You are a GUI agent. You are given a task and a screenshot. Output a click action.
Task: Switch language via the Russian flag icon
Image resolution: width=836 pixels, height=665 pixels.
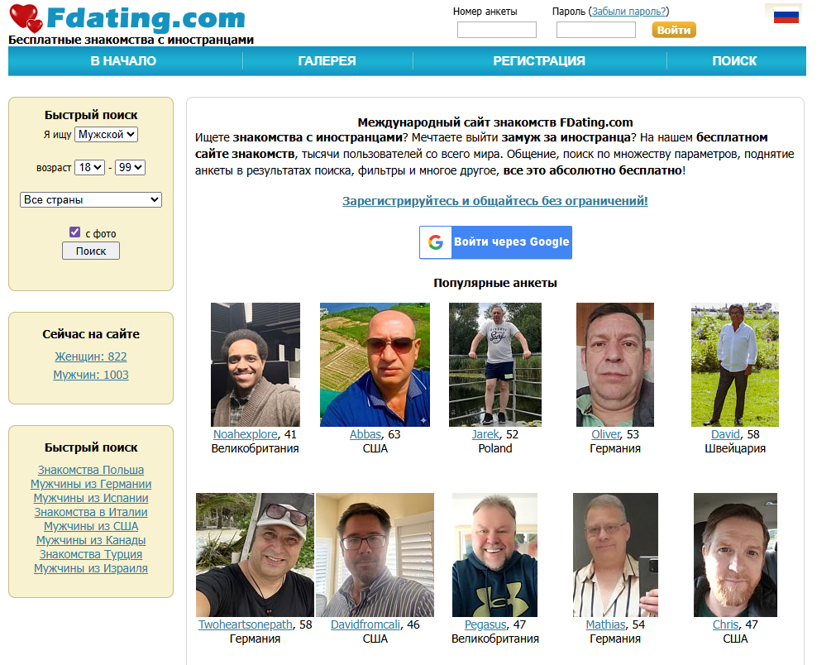tap(786, 16)
